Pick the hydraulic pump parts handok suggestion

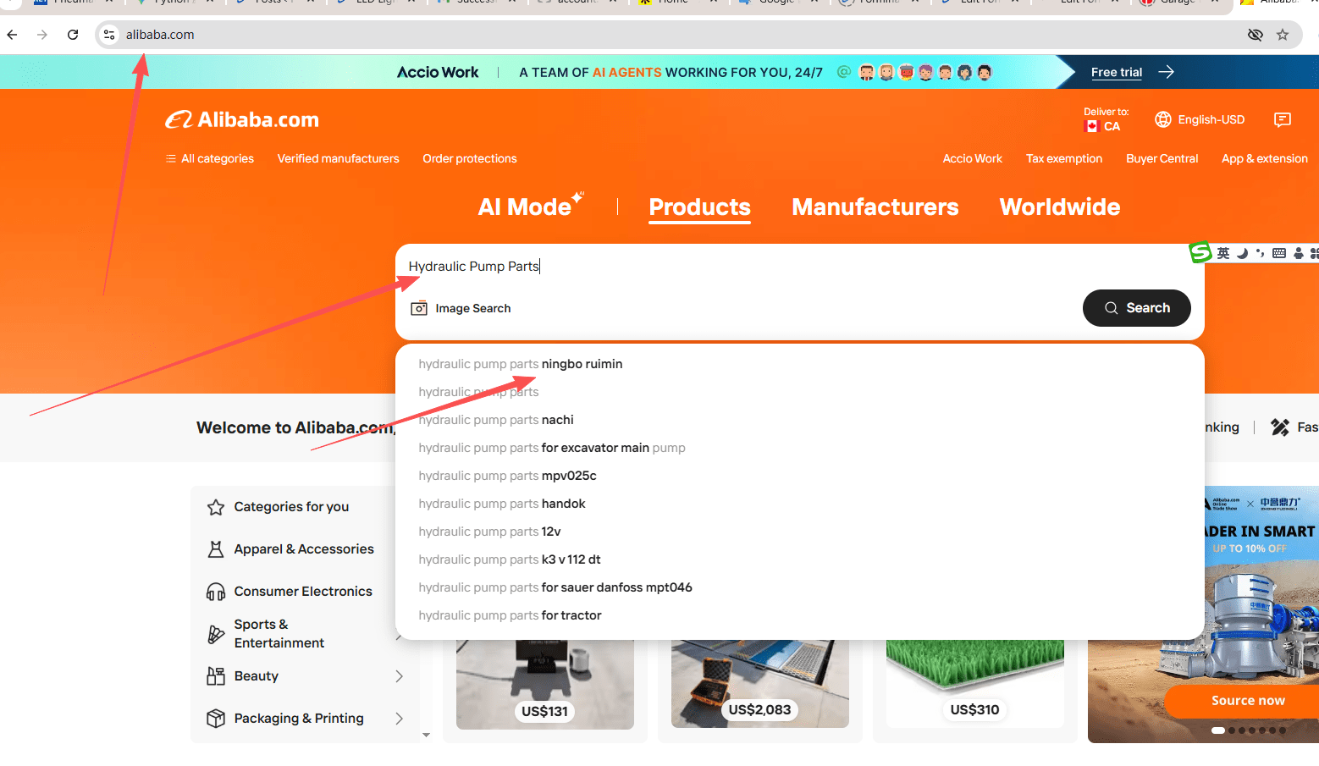tap(800, 504)
